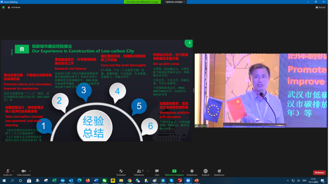
Task: Toggle recording with the Aufnehmen button
Action: point(192,171)
